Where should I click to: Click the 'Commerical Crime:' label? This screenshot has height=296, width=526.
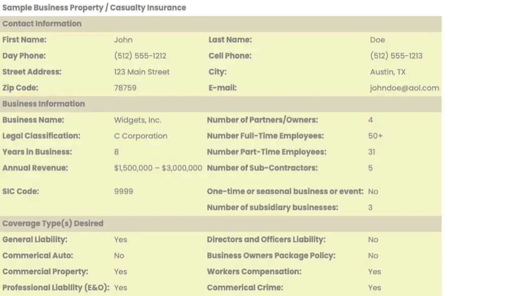click(245, 287)
